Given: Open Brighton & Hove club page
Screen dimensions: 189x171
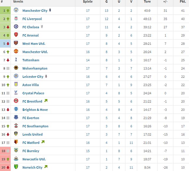Looking at the screenshot, I should [x=35, y=110].
